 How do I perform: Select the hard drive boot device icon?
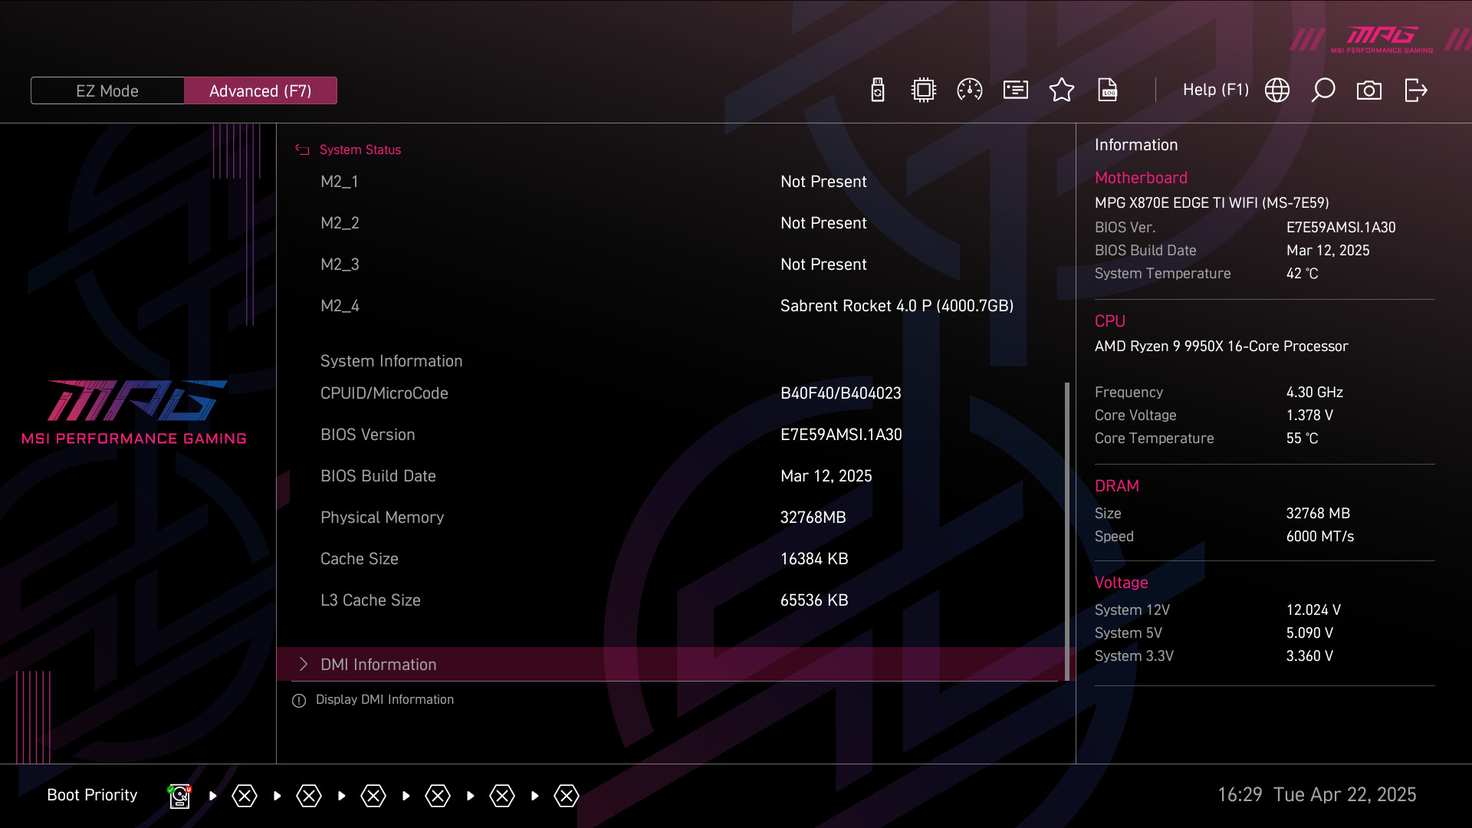click(179, 796)
